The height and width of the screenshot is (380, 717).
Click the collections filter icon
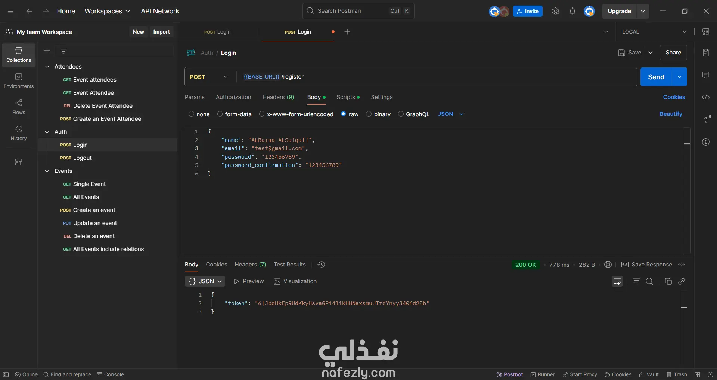pos(63,51)
